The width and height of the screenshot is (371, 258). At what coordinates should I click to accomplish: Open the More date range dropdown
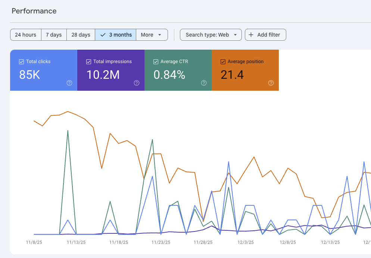pyautogui.click(x=152, y=35)
